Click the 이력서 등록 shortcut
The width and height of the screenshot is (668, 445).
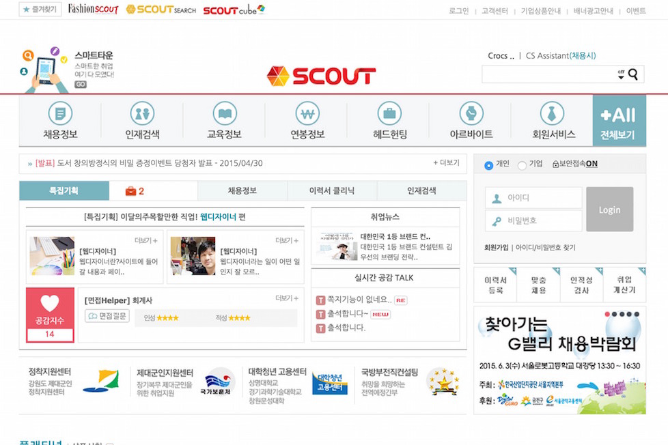[x=495, y=285]
